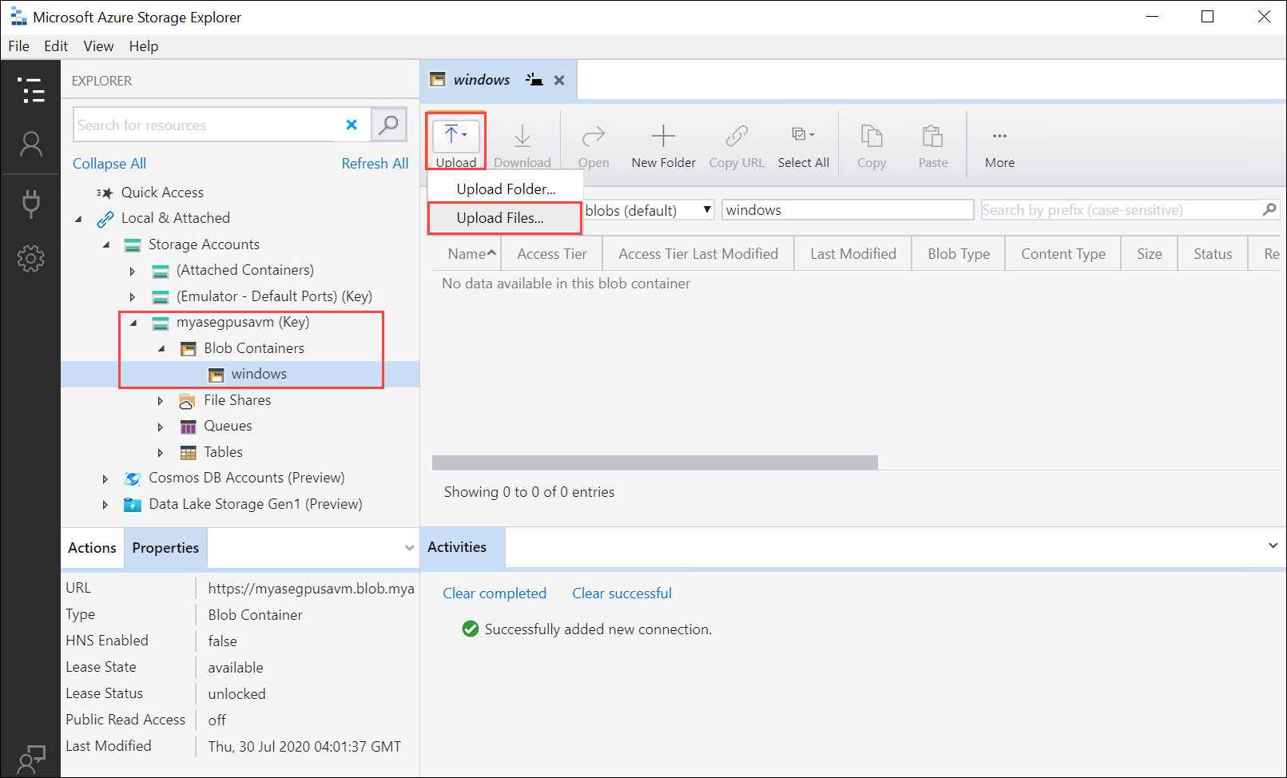This screenshot has width=1287, height=778.
Task: Open the More options menu in the toolbar
Action: coord(999,144)
